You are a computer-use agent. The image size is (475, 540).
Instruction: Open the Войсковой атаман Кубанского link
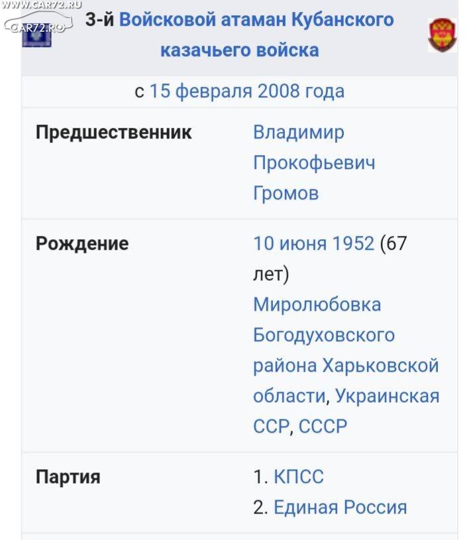point(256,19)
